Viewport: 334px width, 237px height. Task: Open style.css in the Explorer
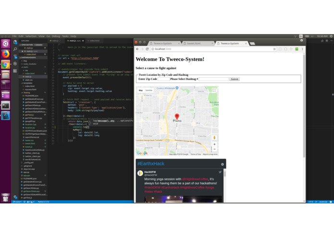pos(29,80)
